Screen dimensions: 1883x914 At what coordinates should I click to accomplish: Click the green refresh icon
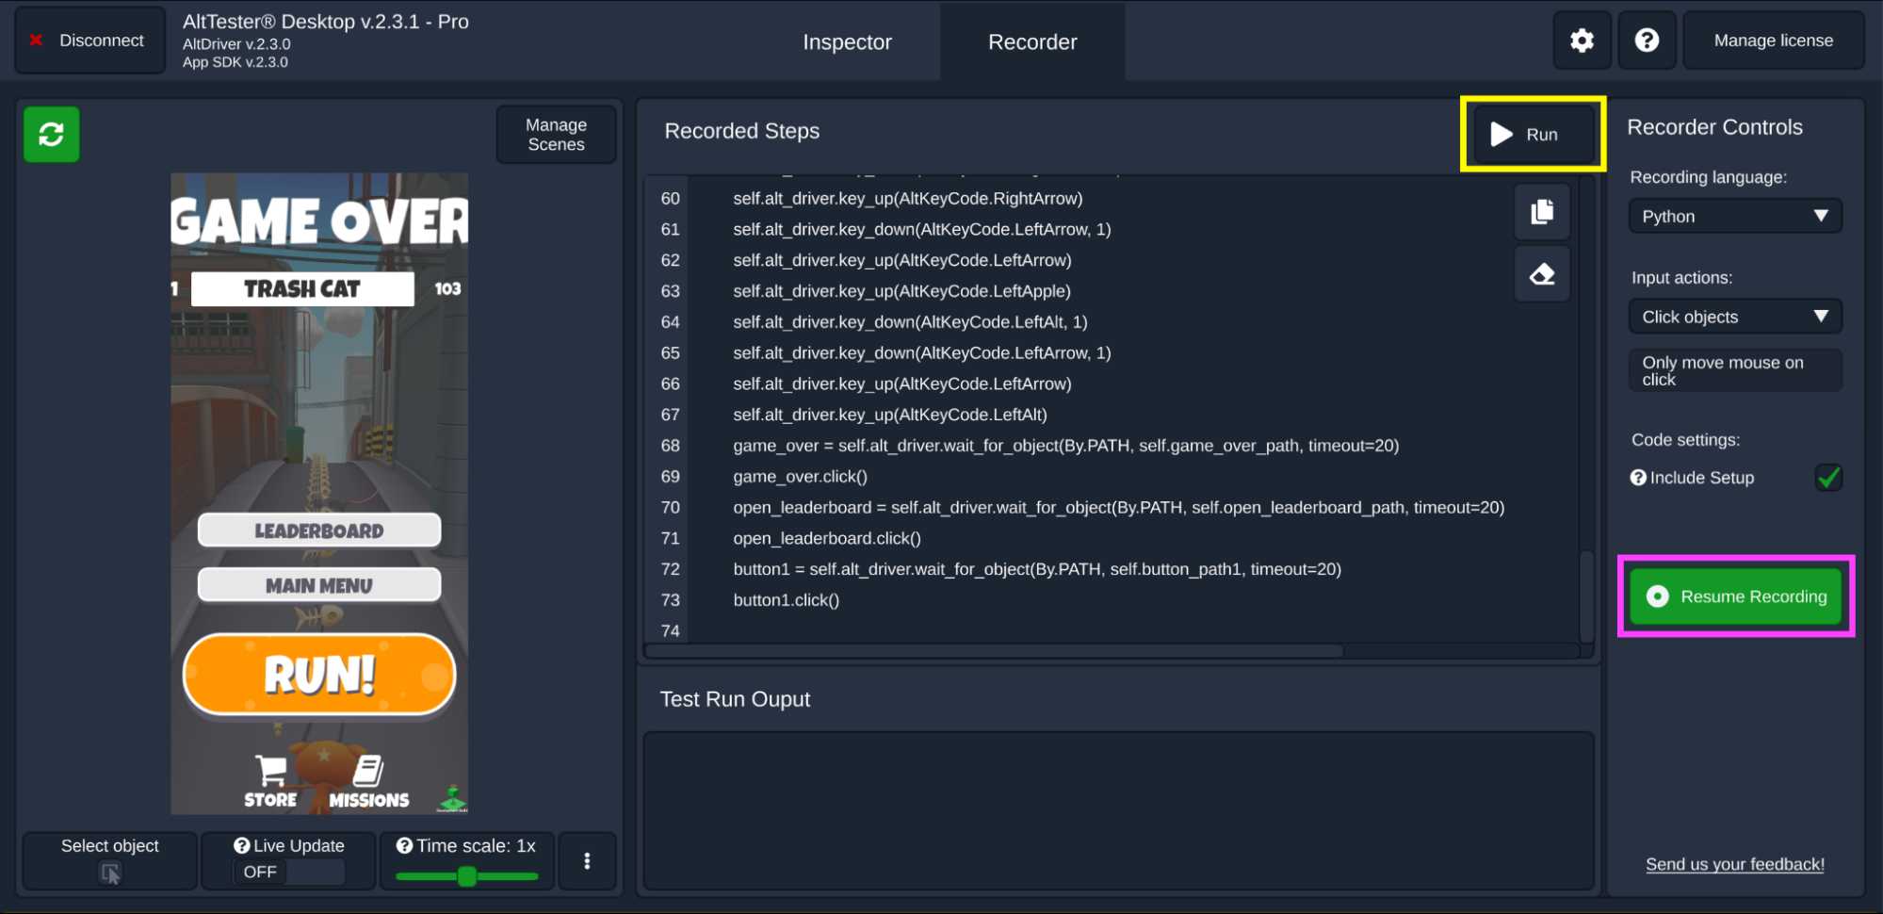(x=51, y=134)
